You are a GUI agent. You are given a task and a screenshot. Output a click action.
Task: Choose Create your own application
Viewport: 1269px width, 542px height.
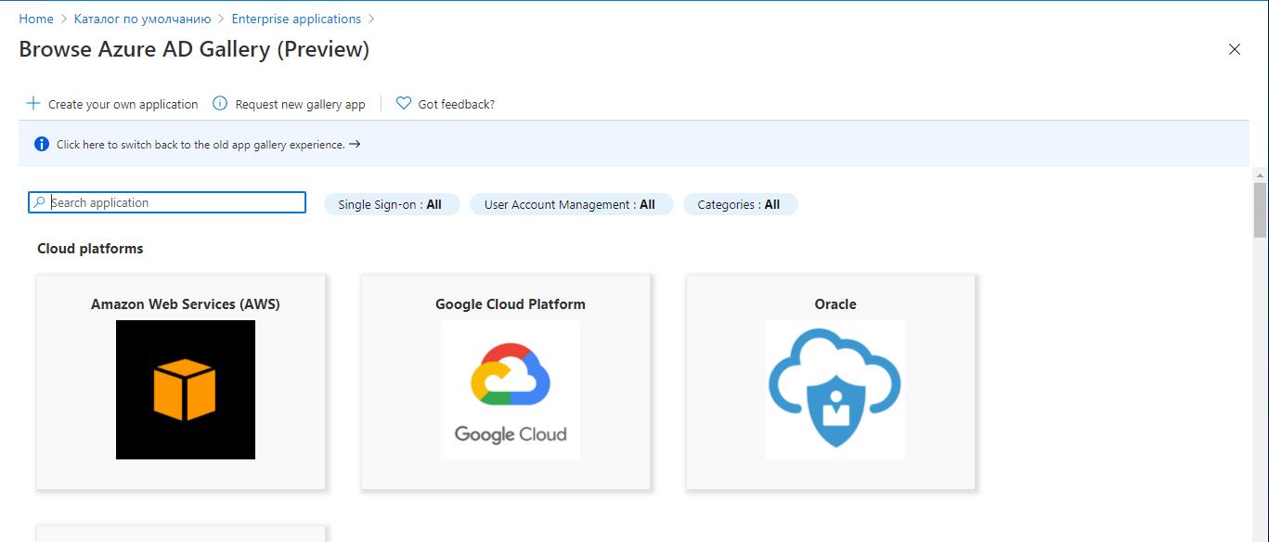(x=123, y=105)
